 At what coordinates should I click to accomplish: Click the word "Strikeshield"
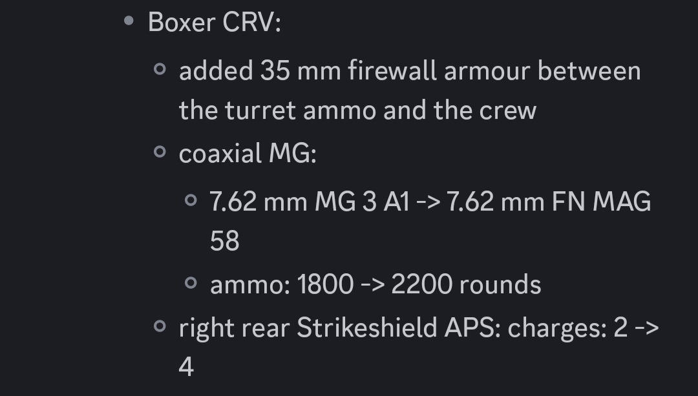(367, 328)
